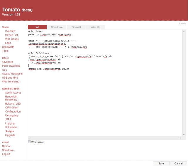Go to the Overview page

coord(10,31)
